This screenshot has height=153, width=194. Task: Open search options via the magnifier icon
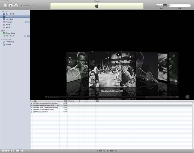pos(170,5)
